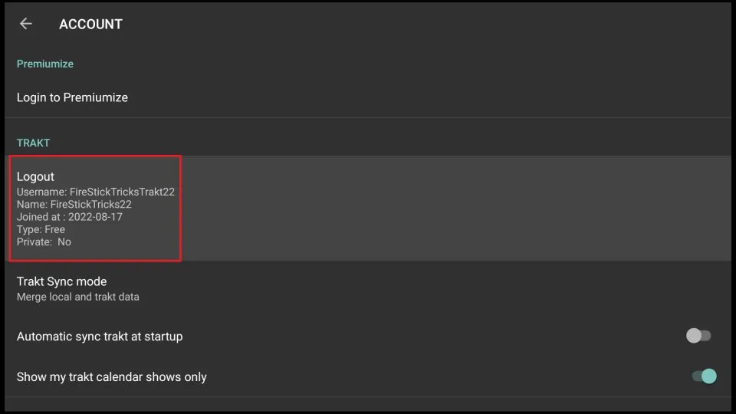Click the Merge local and trakt data subtitle

tap(78, 297)
